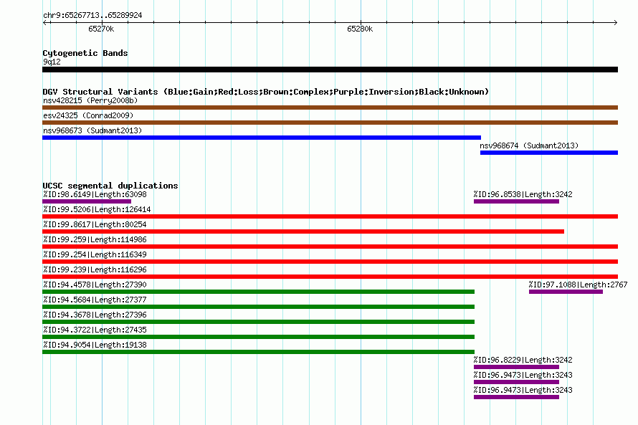Select the red bar under %ID:99.8617|Length:80254
The width and height of the screenshot is (638, 425).
303,231
